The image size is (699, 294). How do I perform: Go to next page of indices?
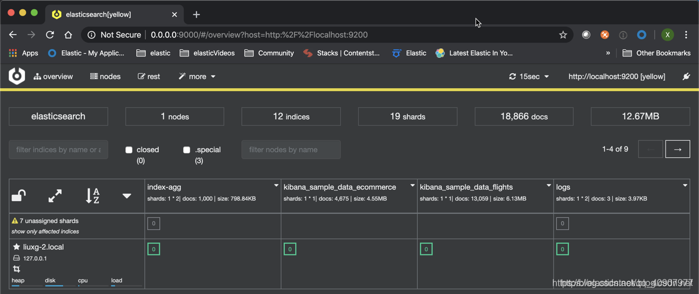click(x=678, y=149)
